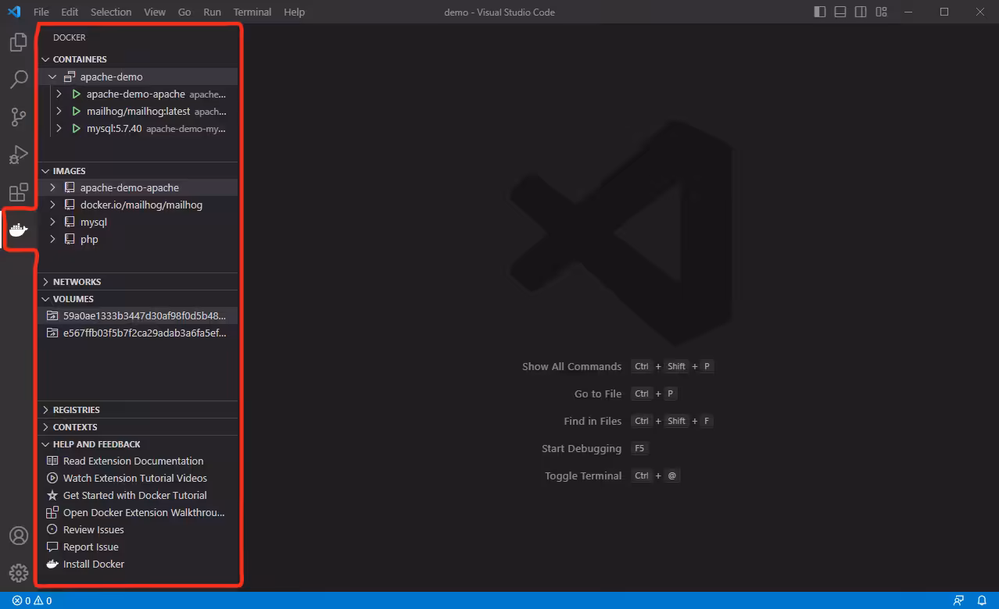Collapse the VOLUMES section
Image resolution: width=999 pixels, height=609 pixels.
tap(45, 298)
